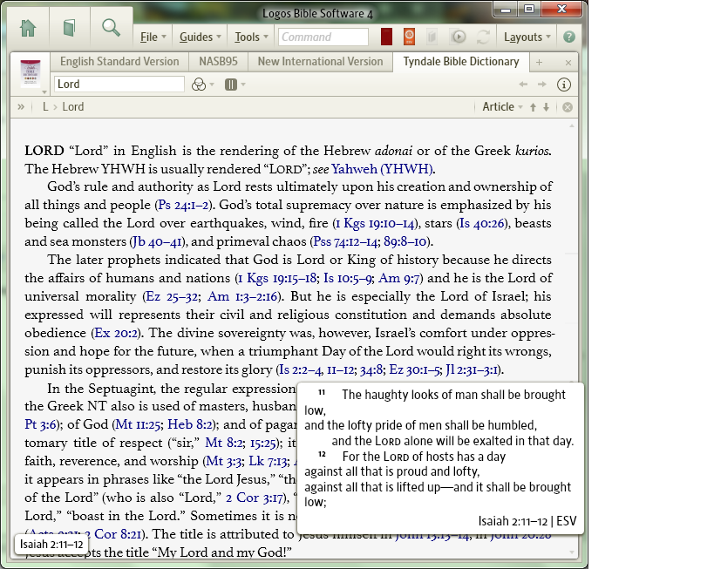The height and width of the screenshot is (569, 714).
Task: Close the panel with tab-strip x
Action: pos(568,63)
